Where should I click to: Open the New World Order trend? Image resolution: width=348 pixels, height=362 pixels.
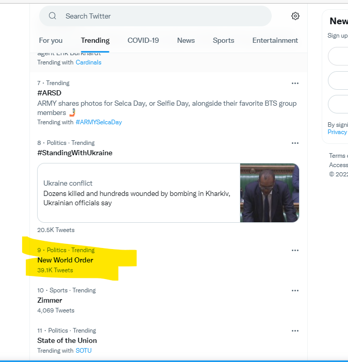65,260
